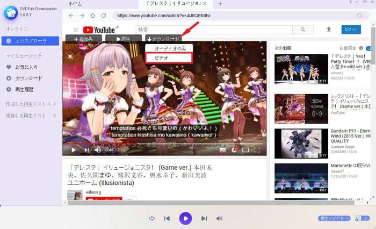
Task: Click previous track in bottom bar
Action: point(167,218)
